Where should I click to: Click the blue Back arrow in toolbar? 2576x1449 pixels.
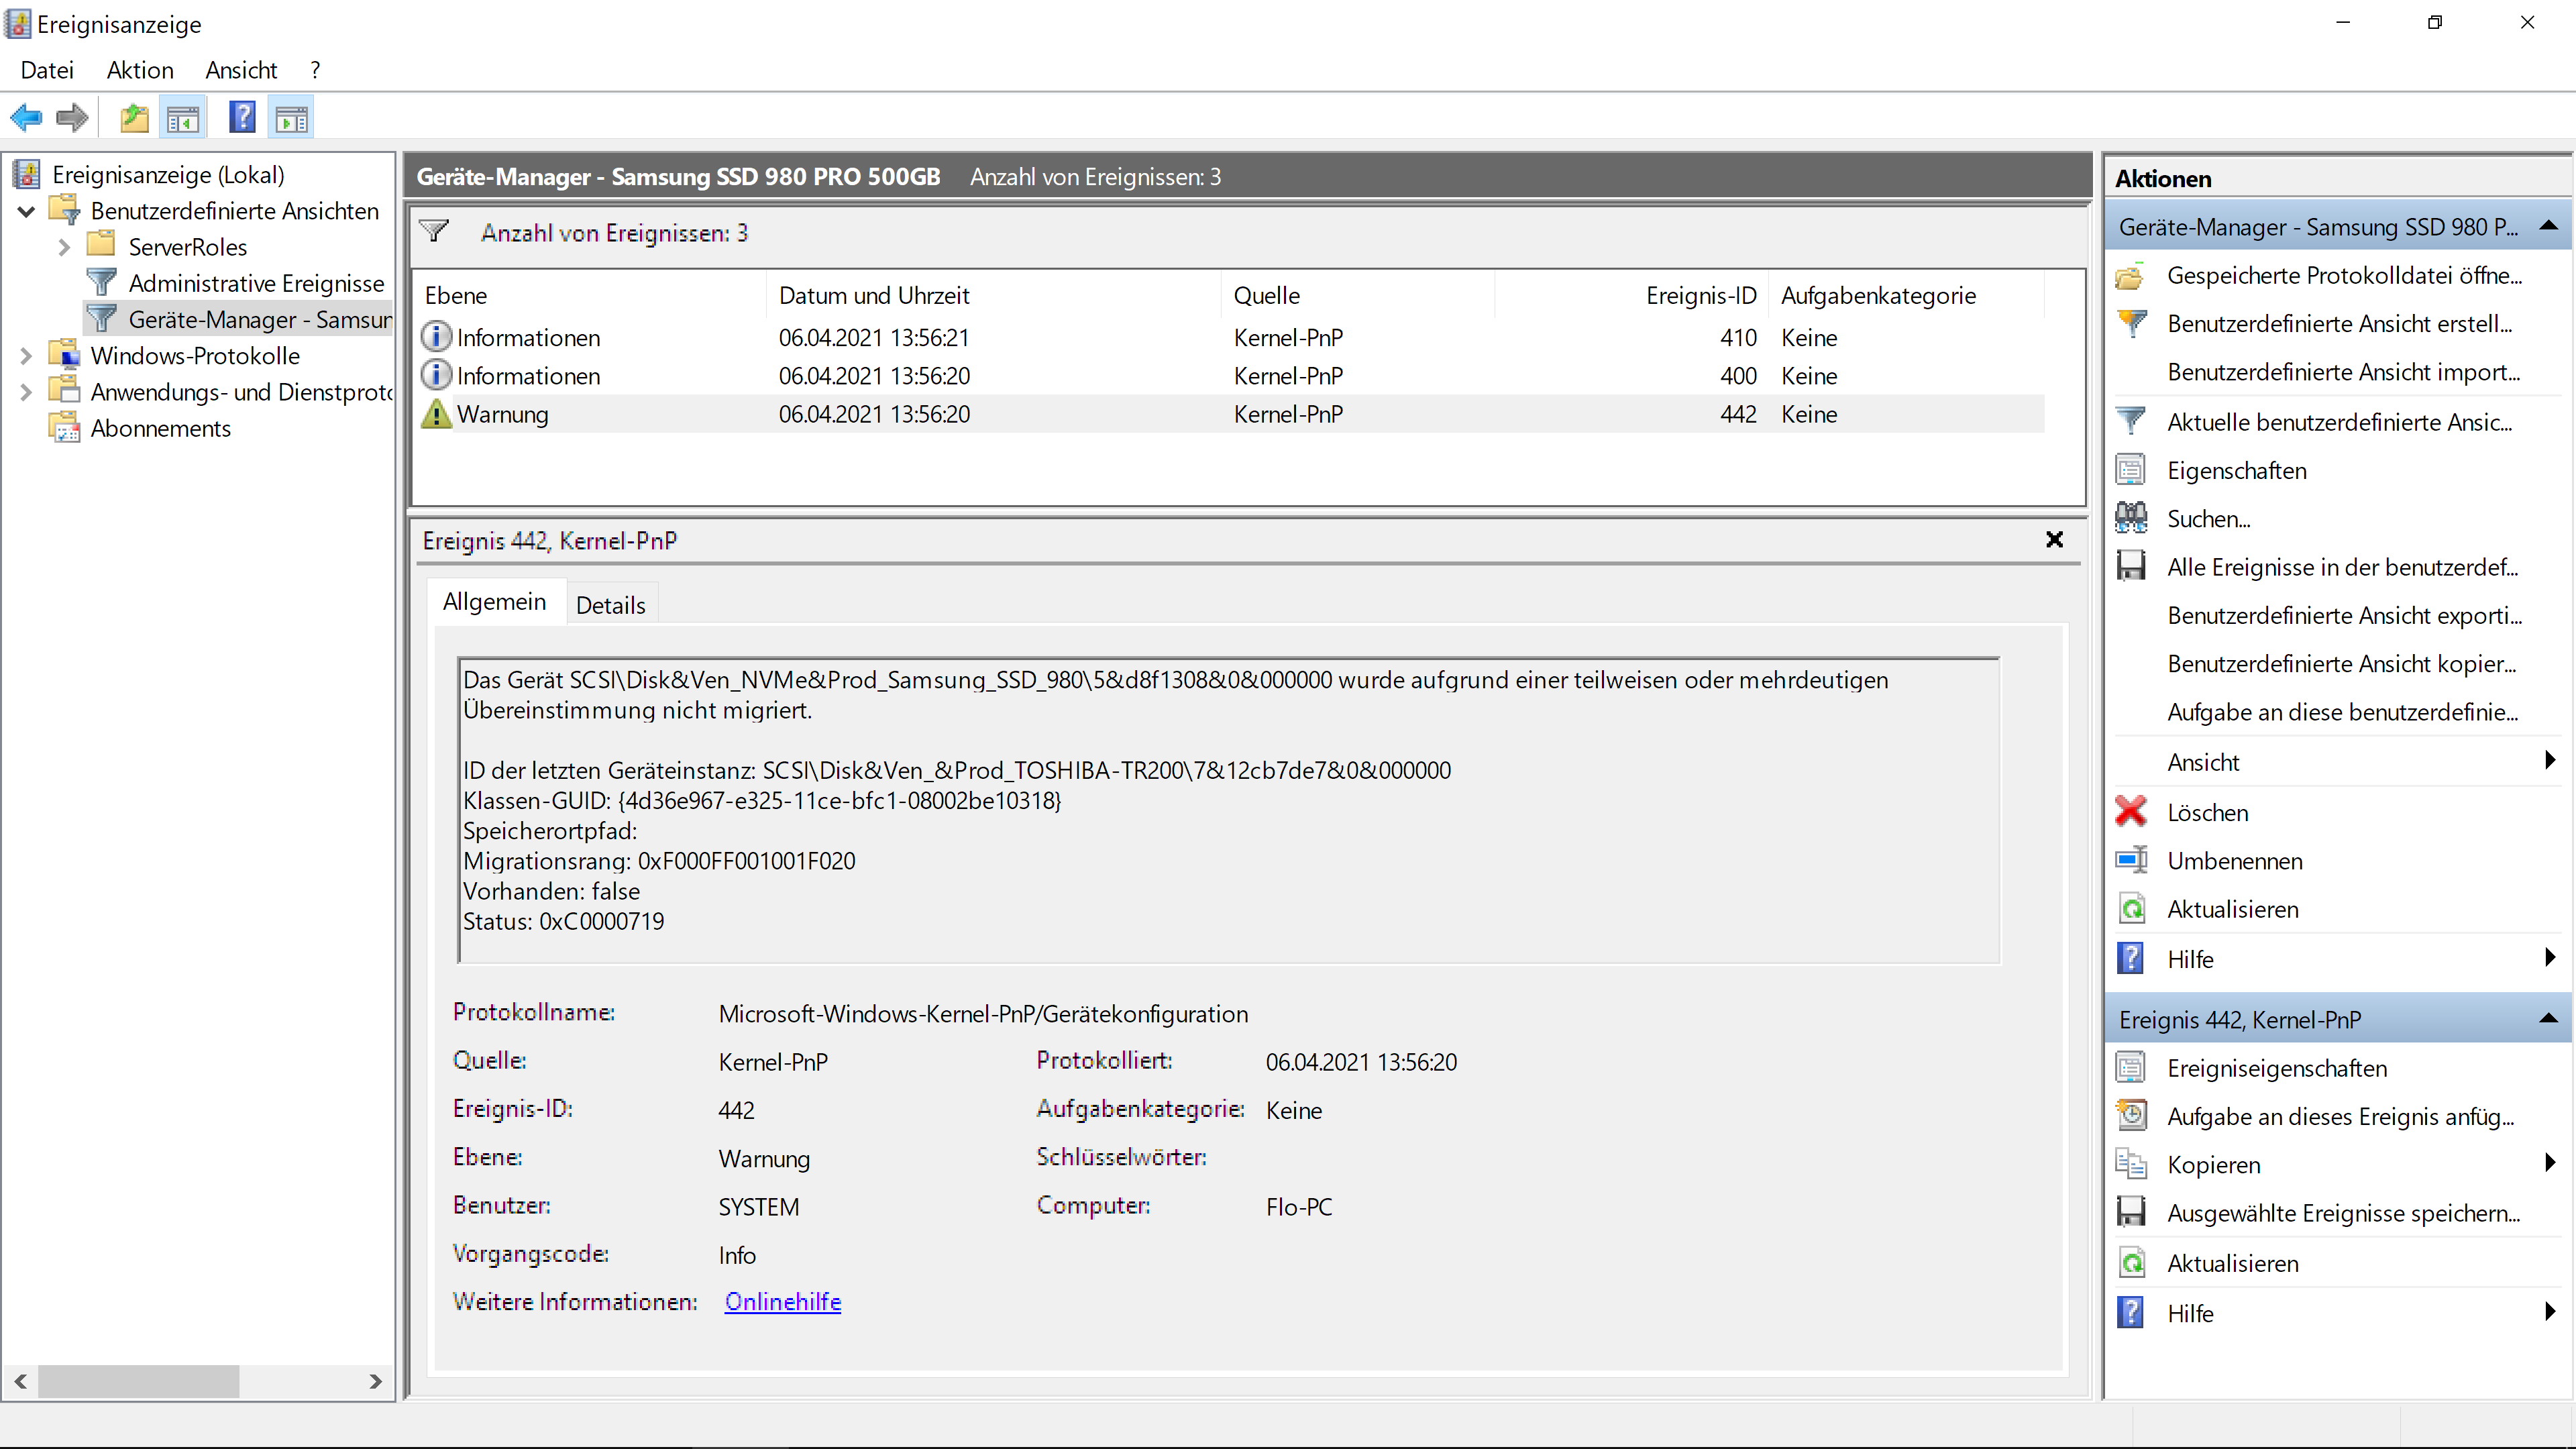(26, 118)
